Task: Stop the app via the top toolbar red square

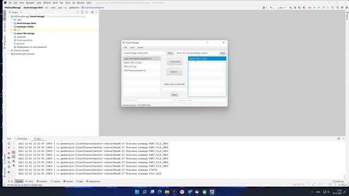Action: tap(304, 8)
